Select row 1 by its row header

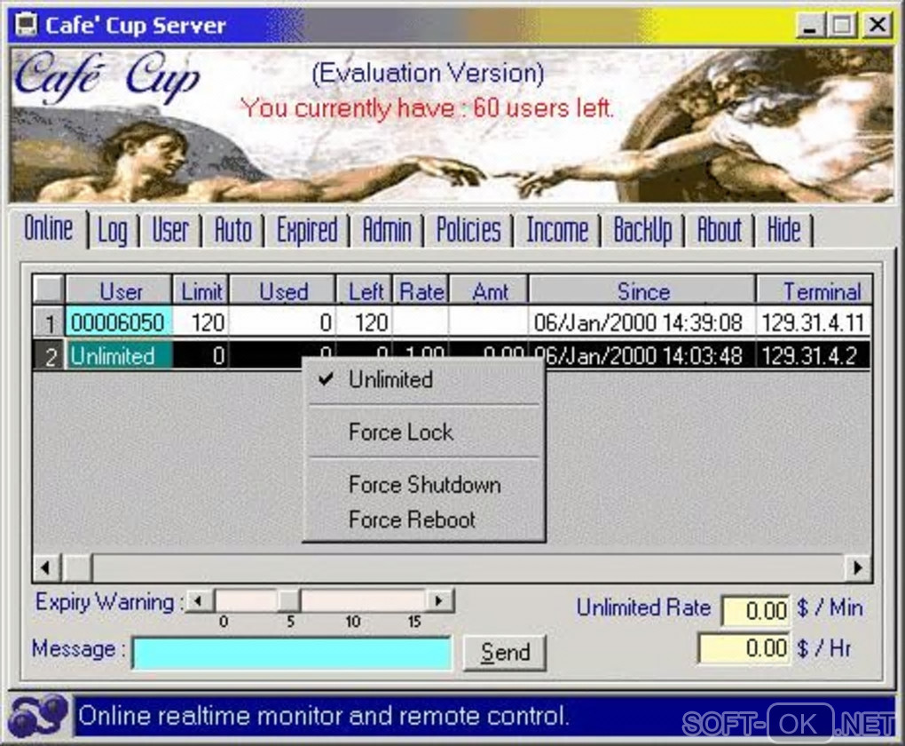49,322
